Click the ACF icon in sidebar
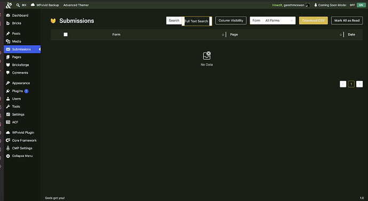Image resolution: width=368 pixels, height=201 pixels. pyautogui.click(x=8, y=122)
